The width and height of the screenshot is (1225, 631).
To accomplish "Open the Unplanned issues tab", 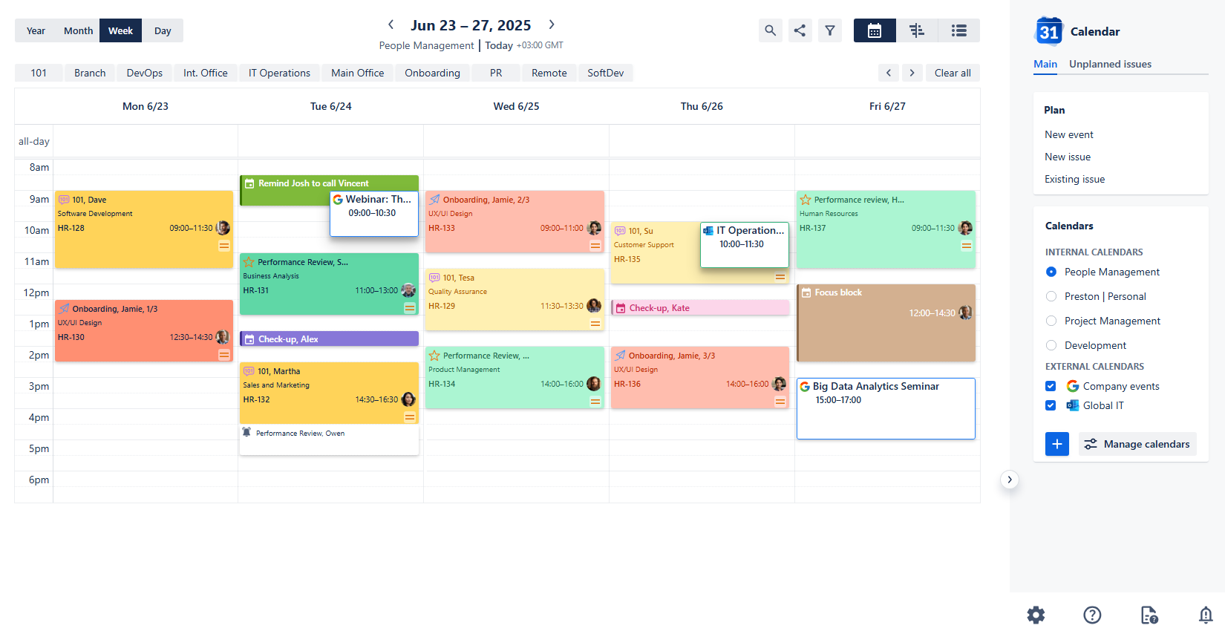I will [1110, 64].
